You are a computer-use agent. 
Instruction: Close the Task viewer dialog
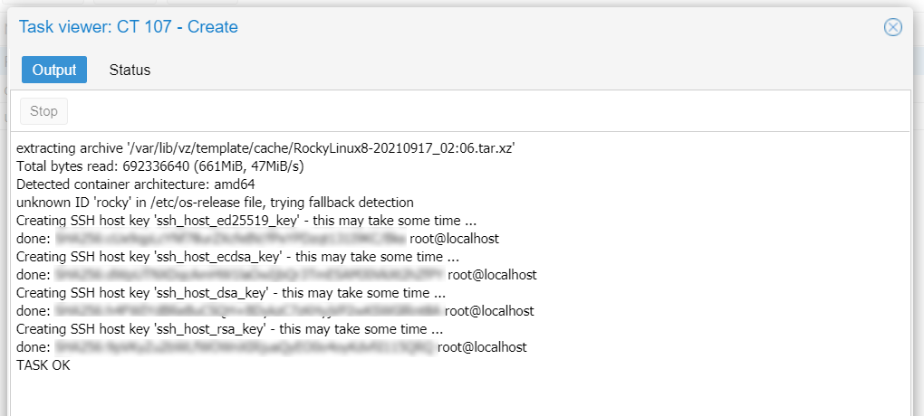coord(893,27)
